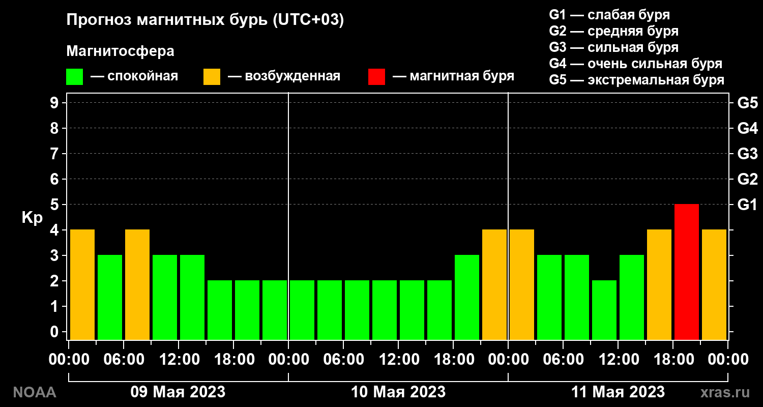Click the last orange bar on 11 May
The image size is (763, 407).
714,284
